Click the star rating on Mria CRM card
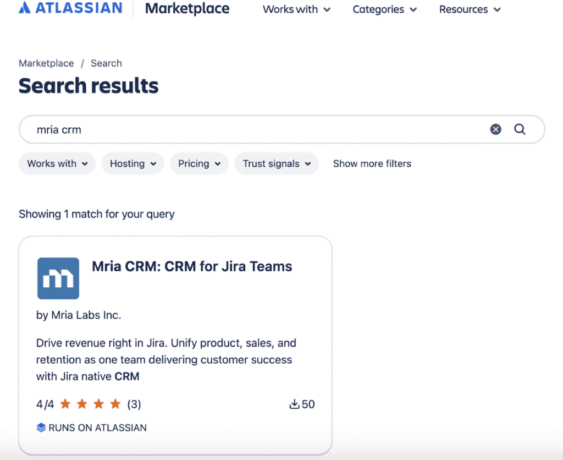This screenshot has width=563, height=460. [x=90, y=404]
